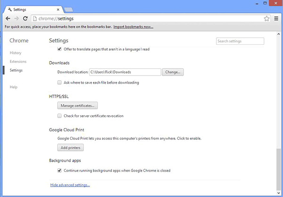Go back using the browser back arrow
The image size is (283, 197).
(x=8, y=18)
